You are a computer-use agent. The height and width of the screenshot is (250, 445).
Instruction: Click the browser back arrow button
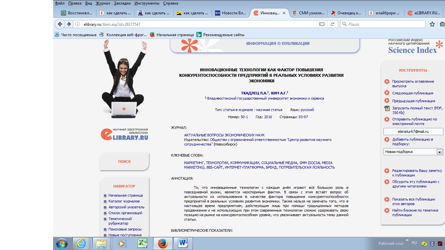click(60, 24)
